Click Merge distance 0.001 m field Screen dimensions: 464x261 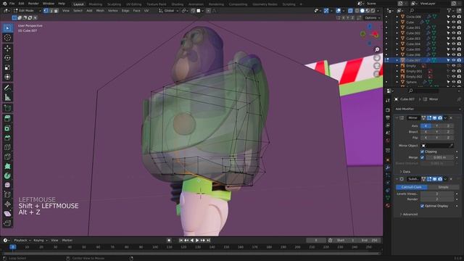click(439, 157)
